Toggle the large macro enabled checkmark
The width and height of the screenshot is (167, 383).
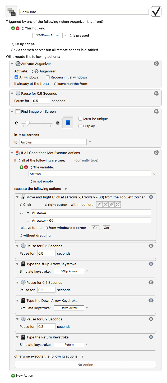click(x=156, y=11)
